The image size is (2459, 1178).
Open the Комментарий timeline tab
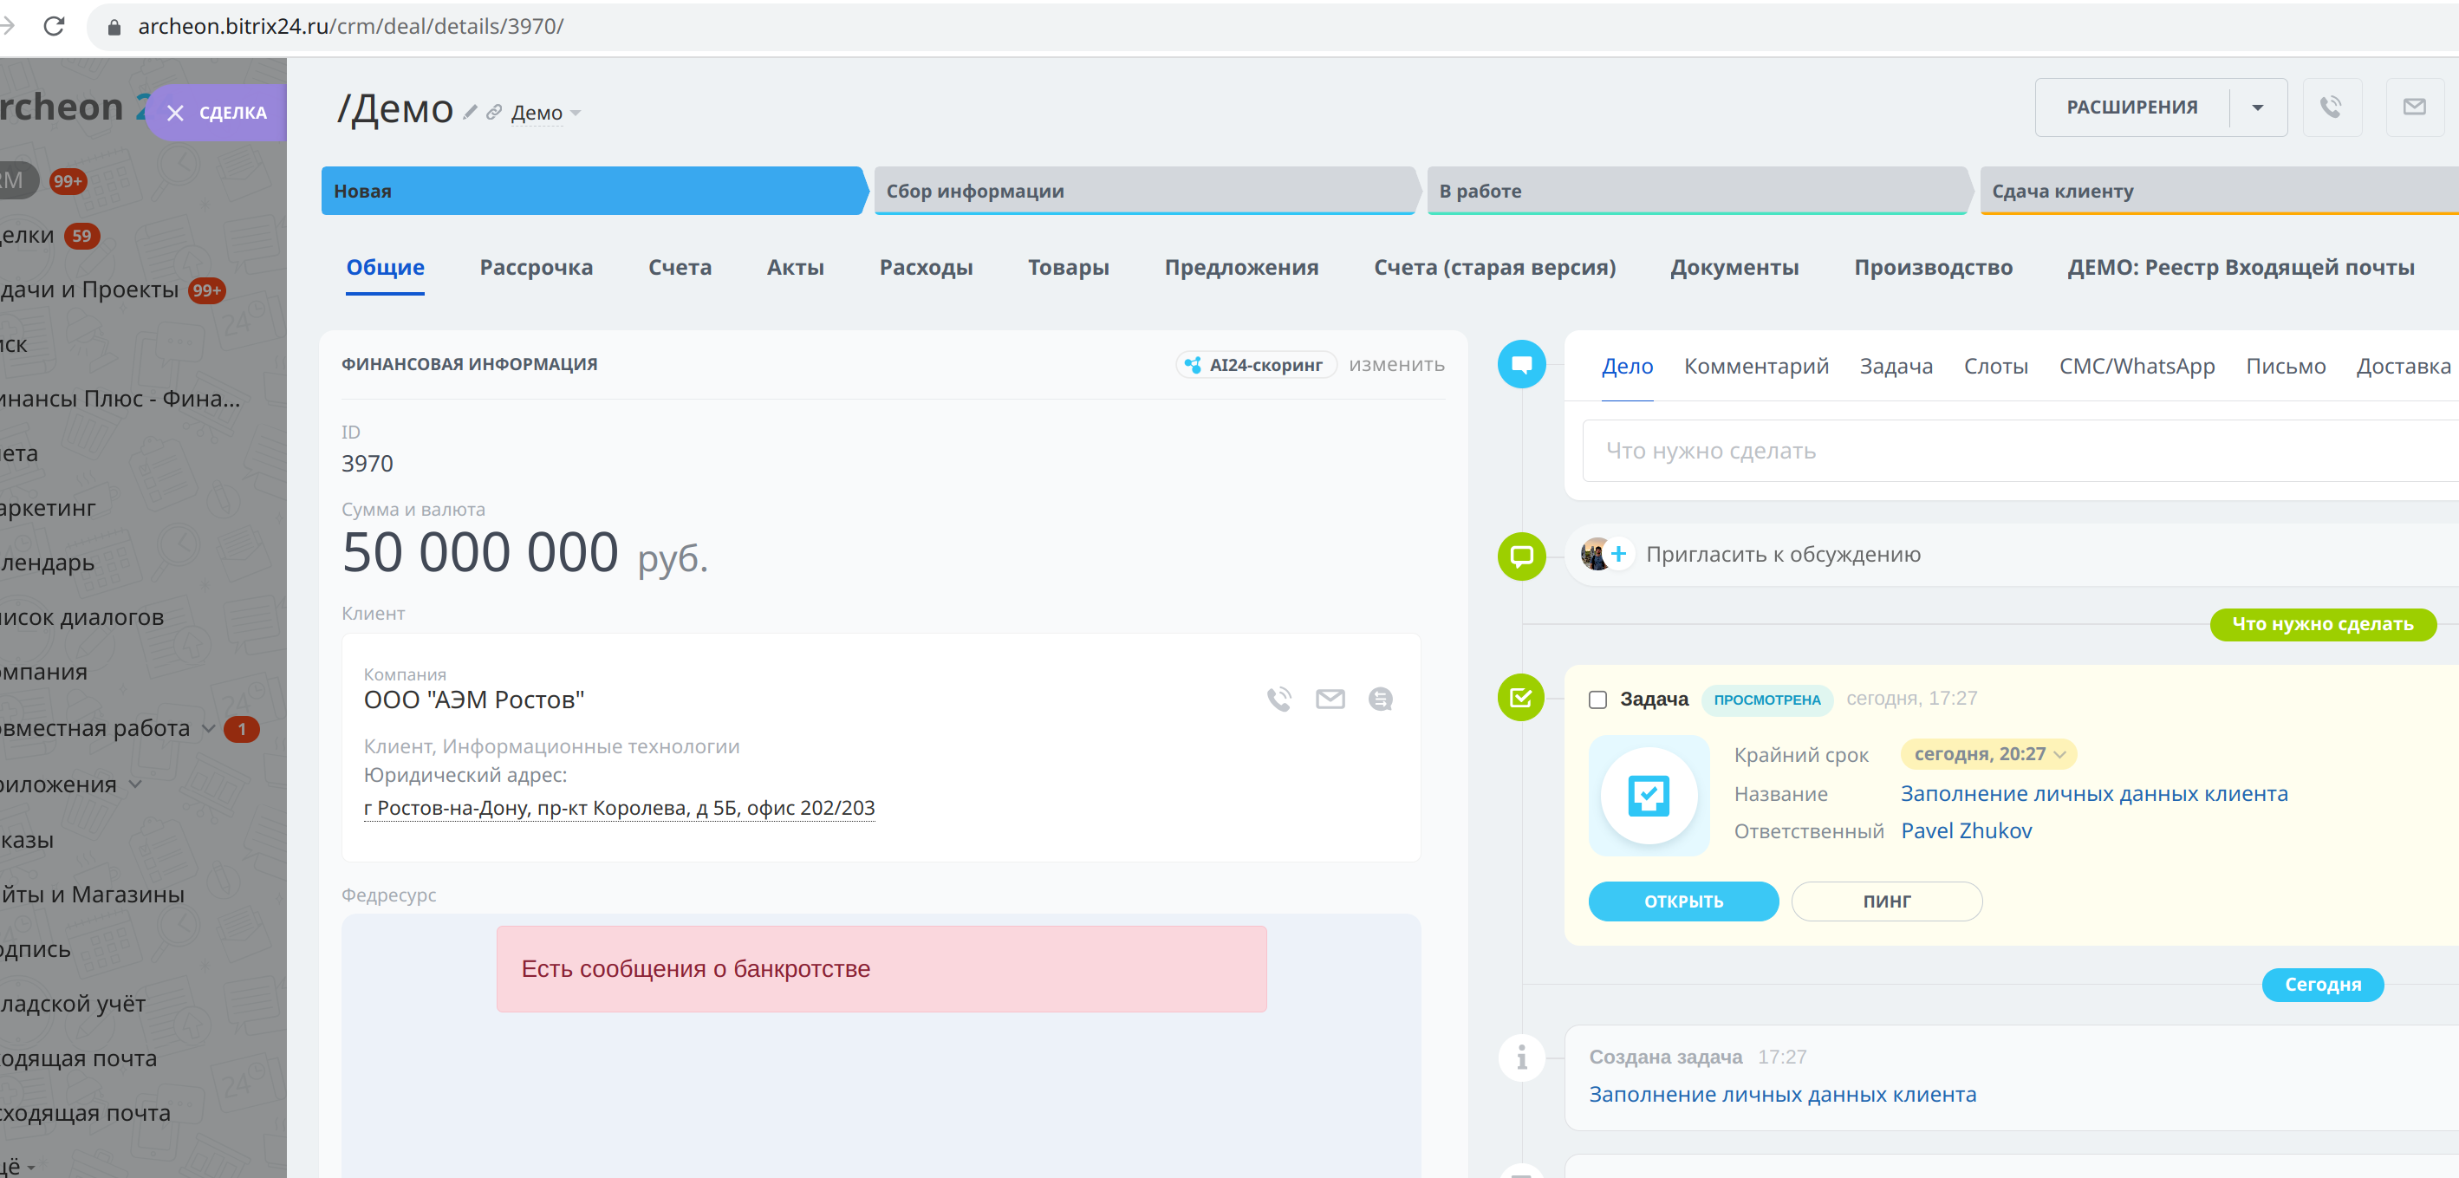point(1754,367)
